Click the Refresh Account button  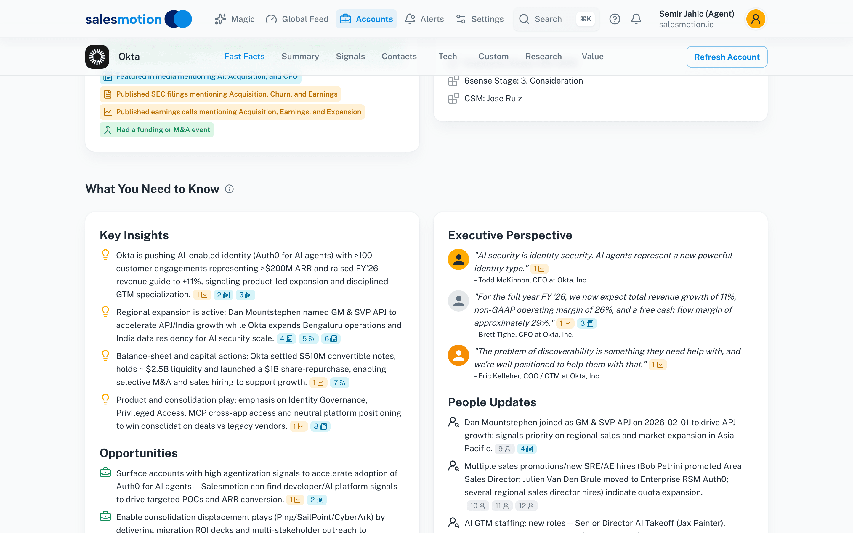(x=727, y=57)
